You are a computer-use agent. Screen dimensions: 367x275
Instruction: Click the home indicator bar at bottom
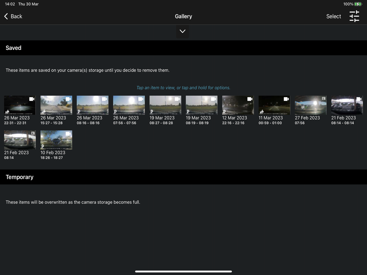[183, 271]
